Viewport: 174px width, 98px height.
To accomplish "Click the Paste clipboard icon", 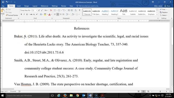I will coord(2,11).
